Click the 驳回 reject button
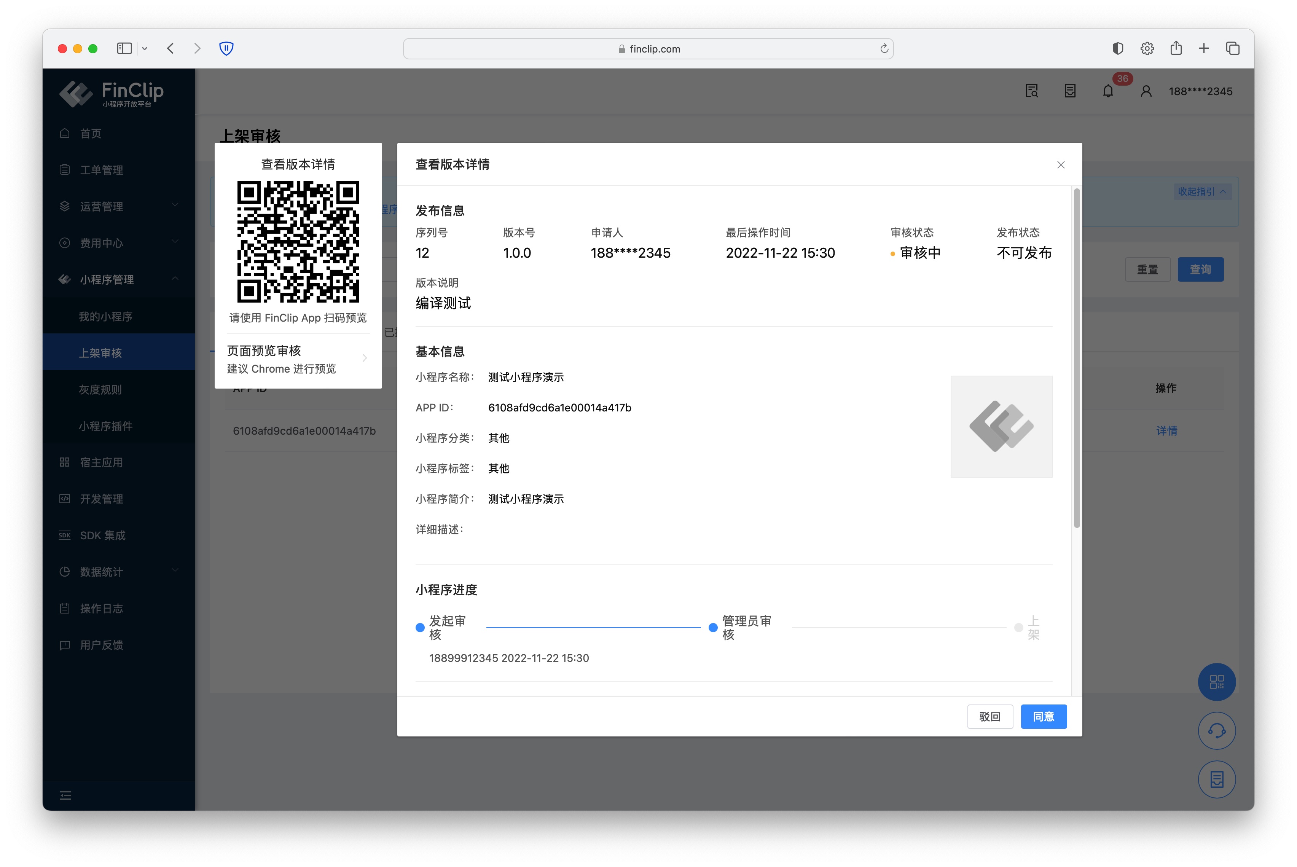1297x867 pixels. point(989,717)
